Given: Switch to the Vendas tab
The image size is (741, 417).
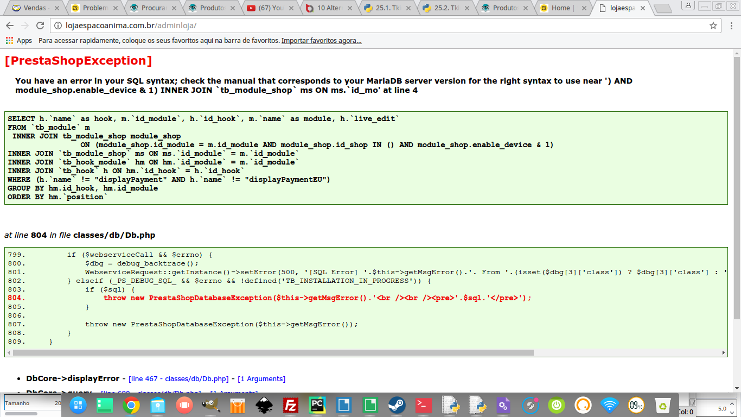Looking at the screenshot, I should [33, 8].
